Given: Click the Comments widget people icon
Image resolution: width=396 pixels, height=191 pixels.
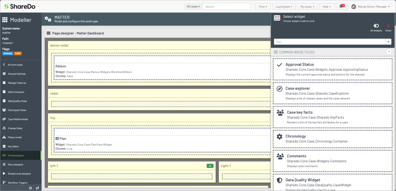Looking at the screenshot, I should click(x=279, y=156).
